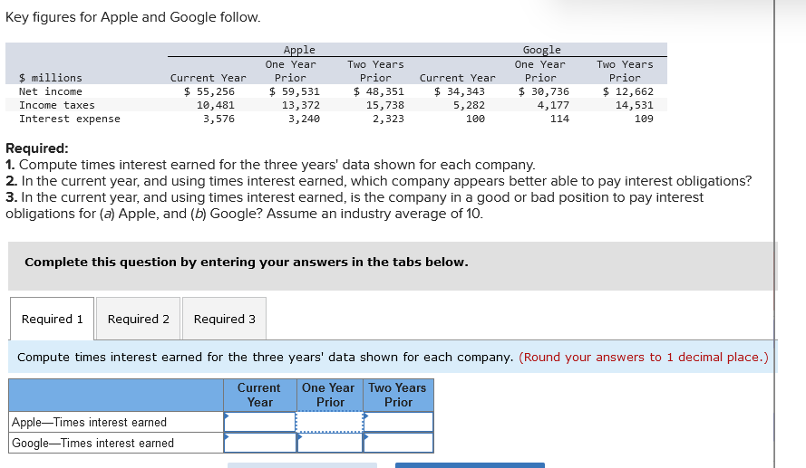
Task: Click Apple one year prior net income $ 59,531
Action: (295, 91)
